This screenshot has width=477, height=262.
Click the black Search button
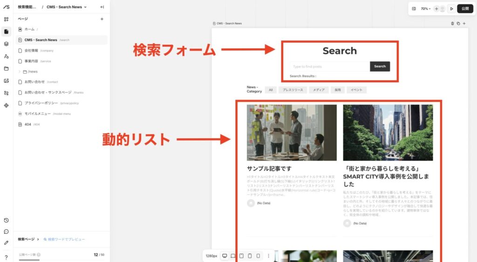pos(380,67)
